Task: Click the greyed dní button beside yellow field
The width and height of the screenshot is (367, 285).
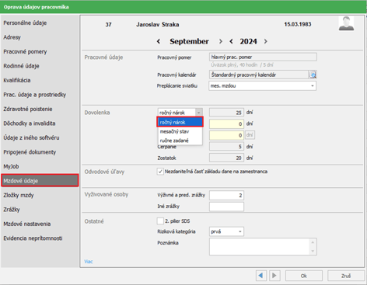Action: tap(250, 135)
